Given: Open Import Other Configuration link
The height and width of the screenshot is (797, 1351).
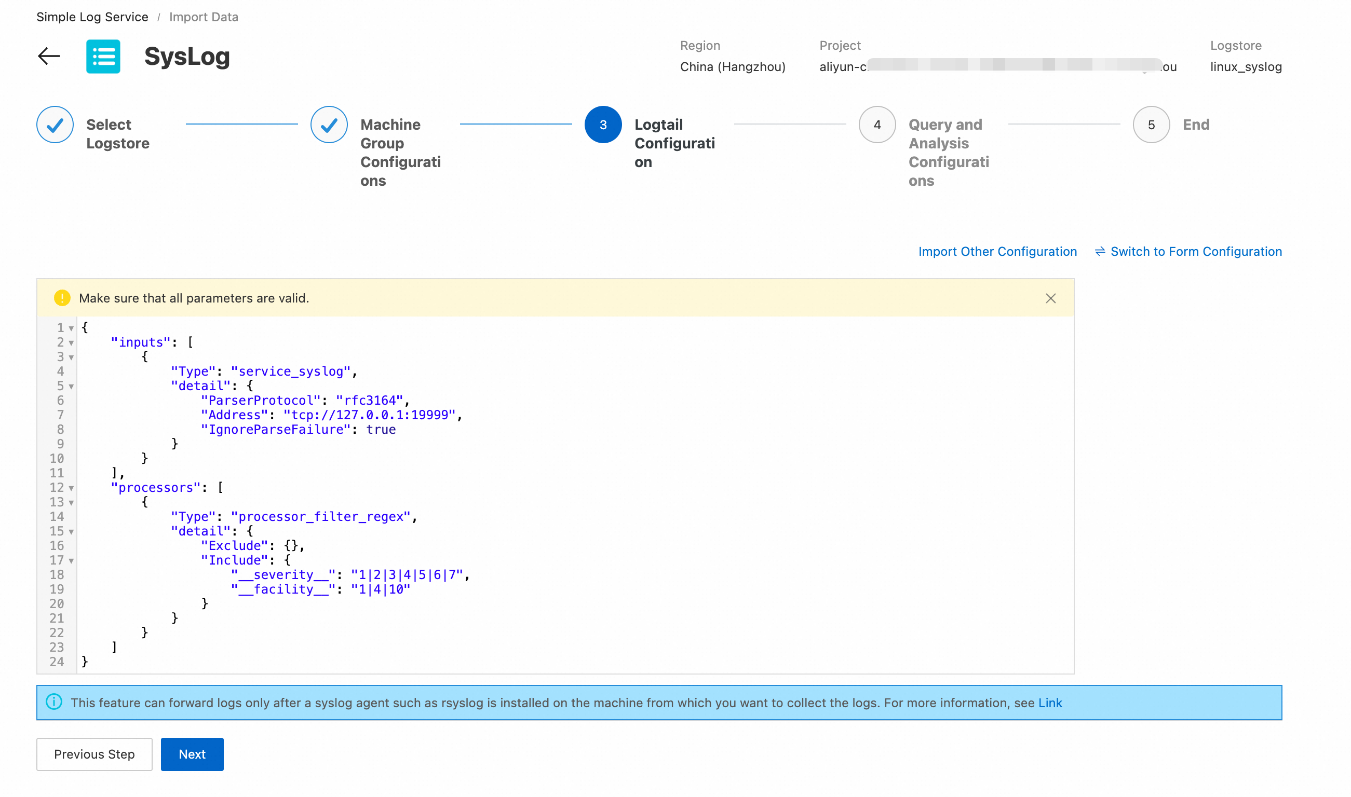Looking at the screenshot, I should (997, 251).
